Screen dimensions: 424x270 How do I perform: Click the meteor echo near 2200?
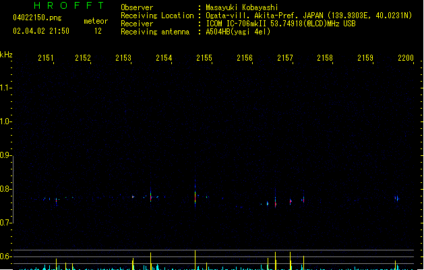coord(396,198)
